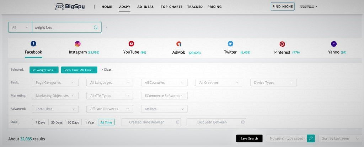
Task: Click the AdMob platform icon
Action: (x=179, y=44)
